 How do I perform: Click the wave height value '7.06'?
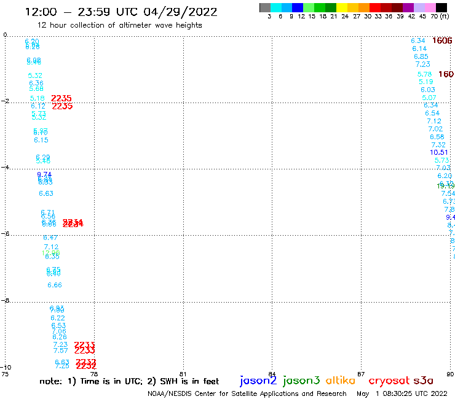[59, 331]
